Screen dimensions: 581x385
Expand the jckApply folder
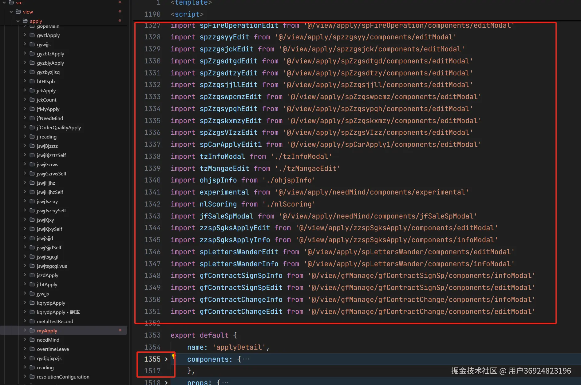click(x=26, y=90)
